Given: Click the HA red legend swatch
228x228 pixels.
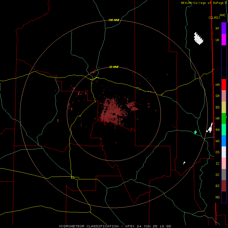Looking at the screenshot, I should point(224,85).
